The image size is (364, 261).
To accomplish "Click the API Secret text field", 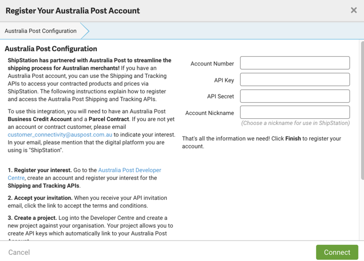I will tap(295, 96).
